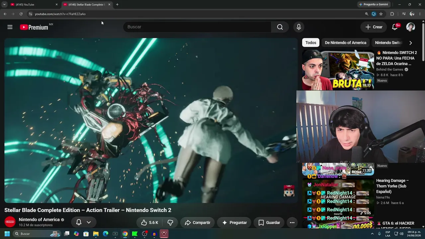Viewport: 425px width, 239px height.
Task: Go back to the previous page
Action: click(x=5, y=14)
